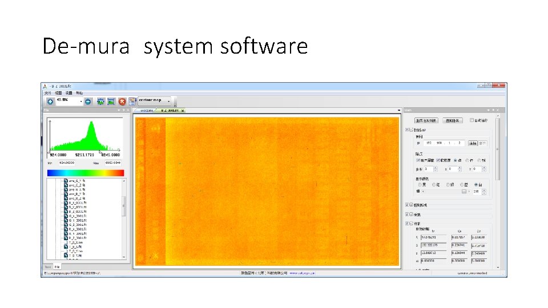Select T_B_Y.fit in the file tree
This screenshot has height=308, width=548.
75,256
